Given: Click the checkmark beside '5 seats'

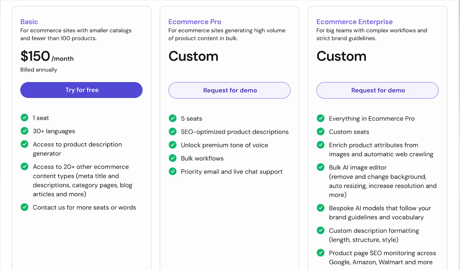Looking at the screenshot, I should tap(172, 118).
